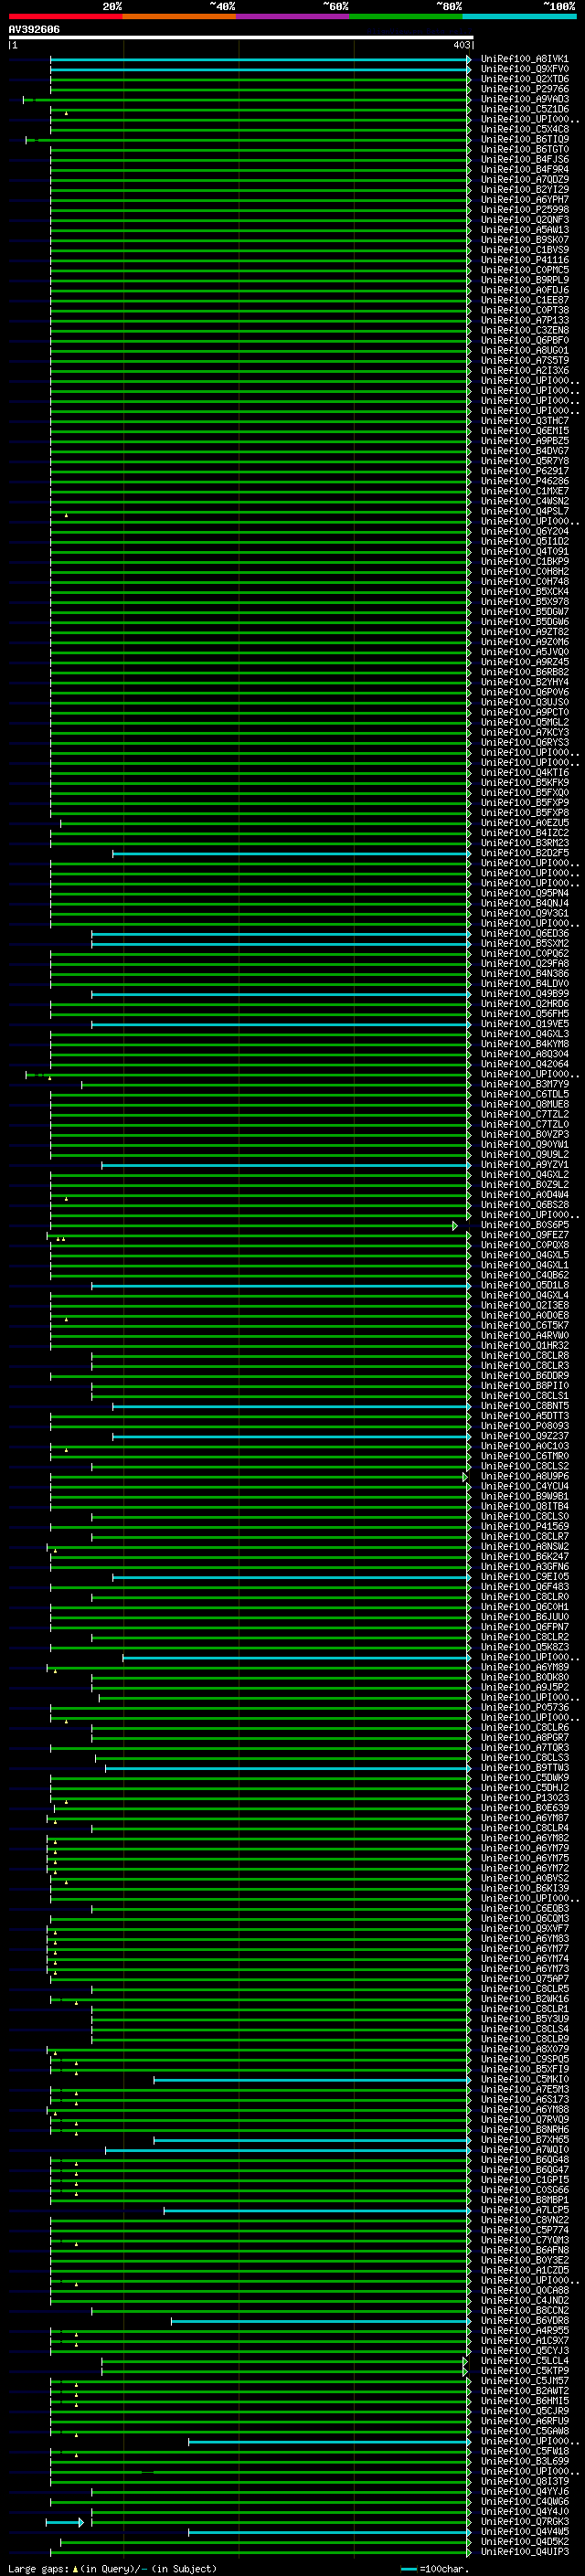This screenshot has width=585, height=2576.
Task: Open hit UniRef100_Q8I3T9
Action: (x=524, y=2481)
